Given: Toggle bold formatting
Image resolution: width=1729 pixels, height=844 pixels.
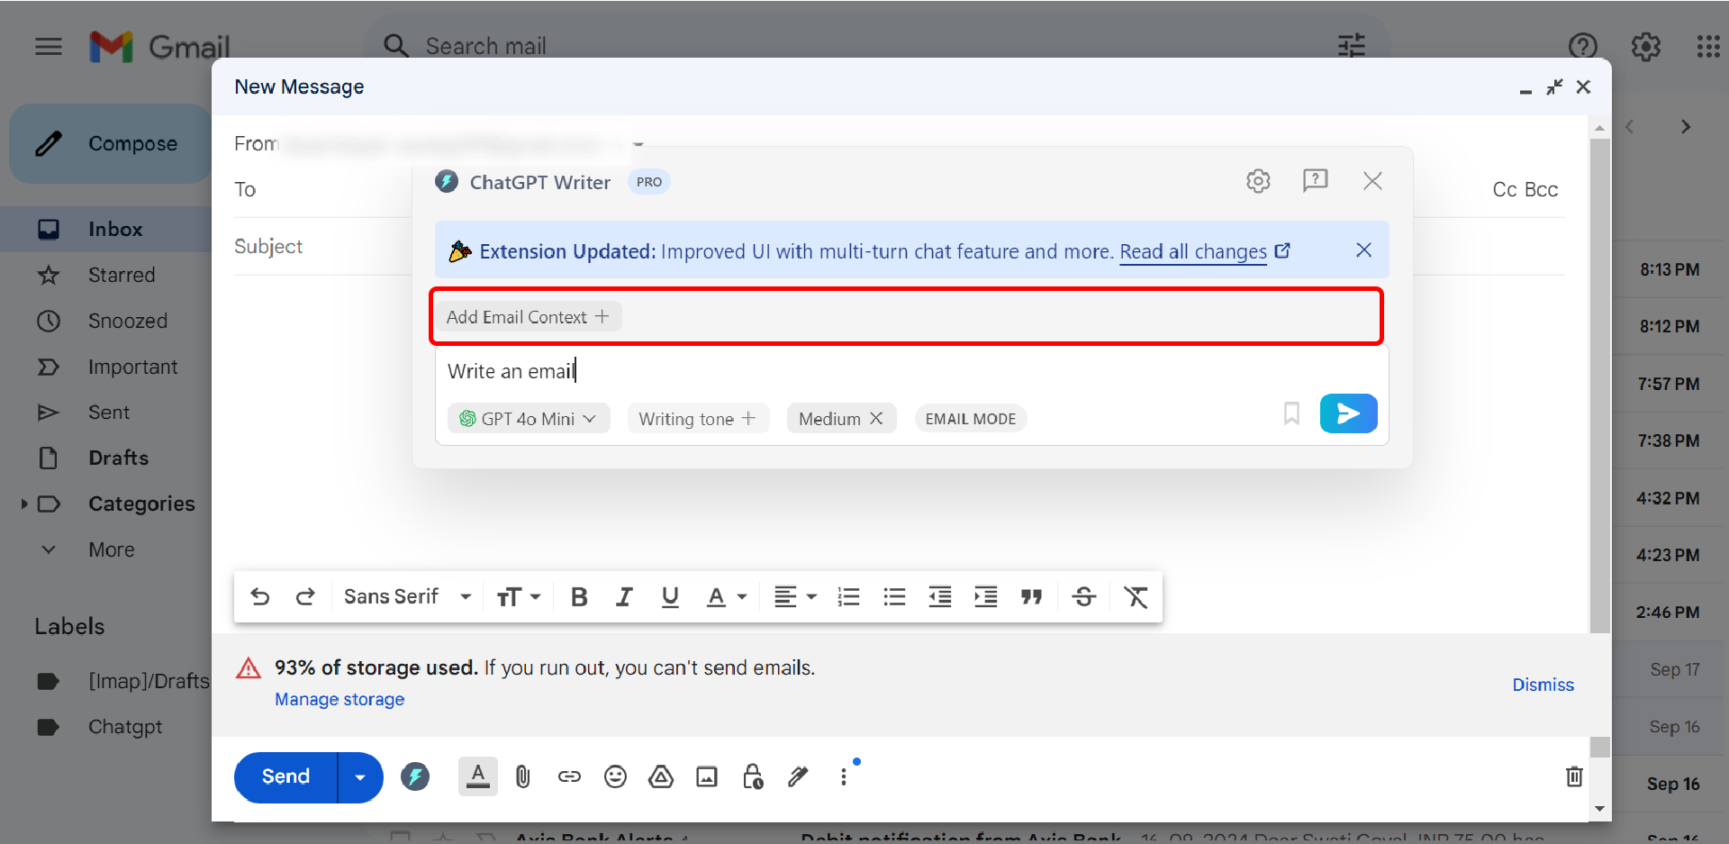Looking at the screenshot, I should click(579, 596).
